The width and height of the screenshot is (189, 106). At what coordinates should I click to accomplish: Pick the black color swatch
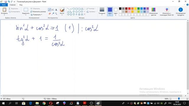coord(120,9)
